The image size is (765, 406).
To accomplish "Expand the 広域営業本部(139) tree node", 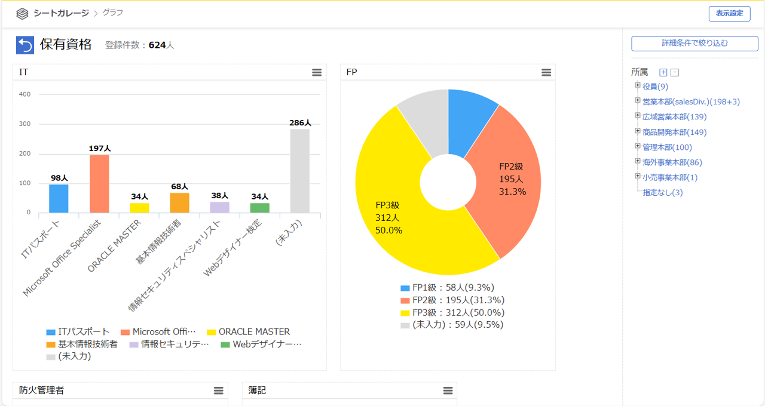I will point(638,116).
